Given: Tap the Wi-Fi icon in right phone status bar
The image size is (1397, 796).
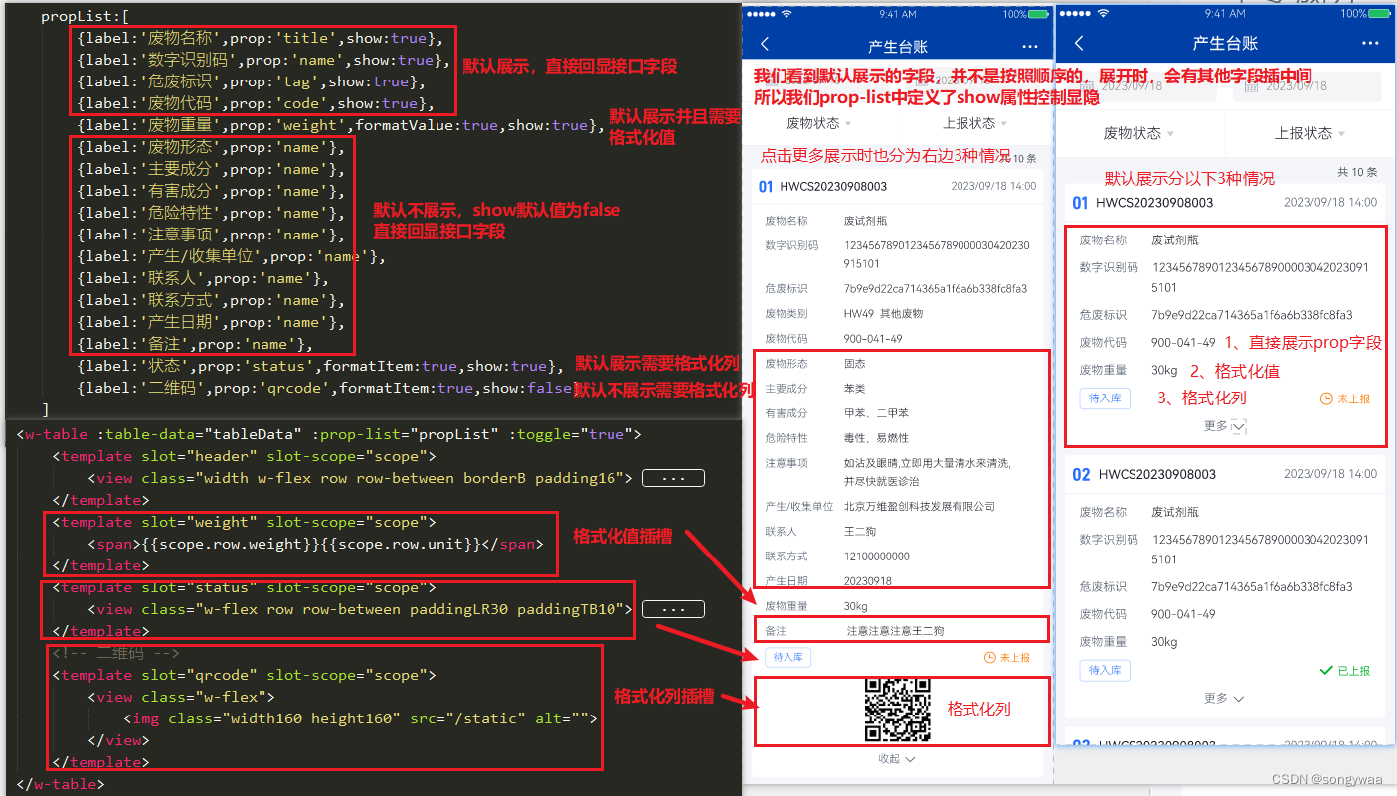Looking at the screenshot, I should click(x=1102, y=13).
